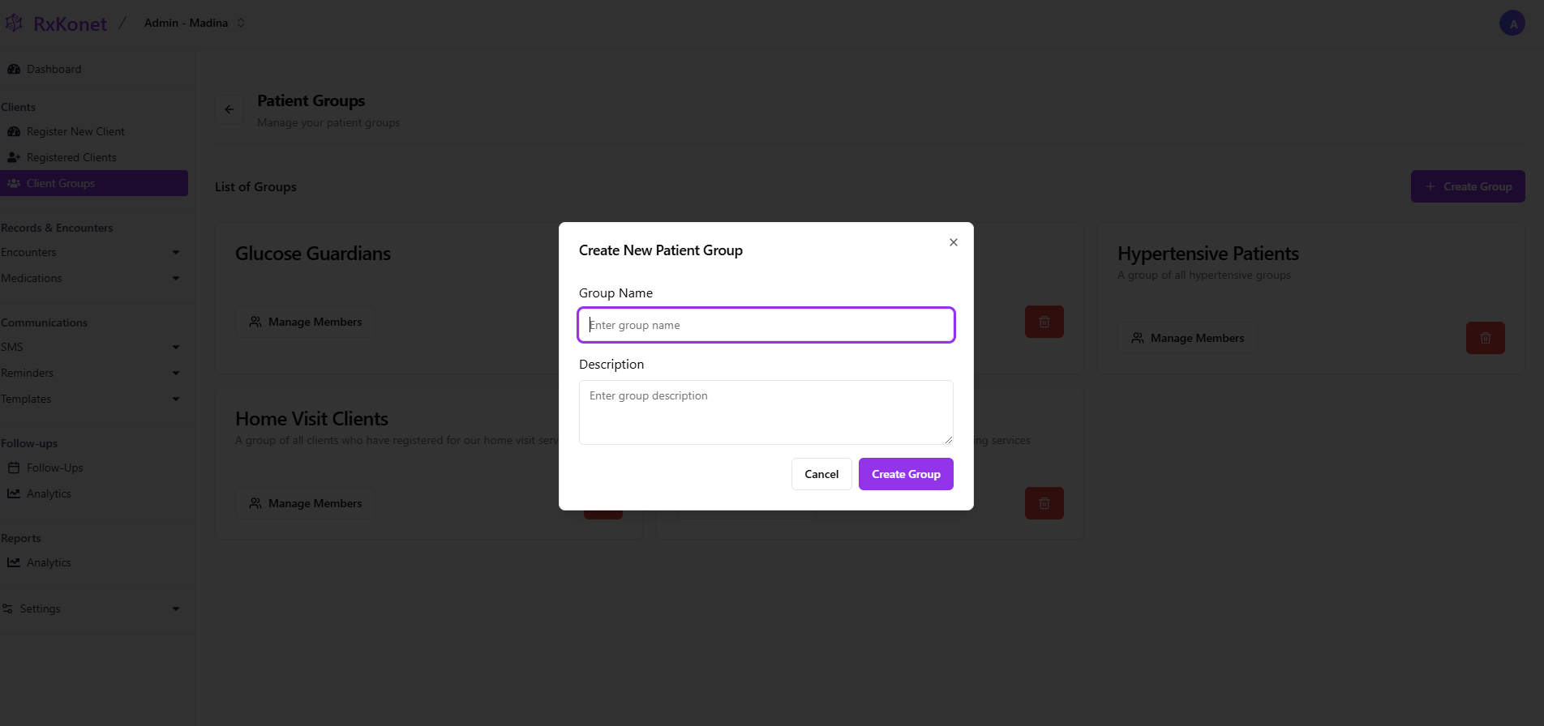Focus the Group Name input field
Screen dimensions: 1544x726
click(766, 325)
